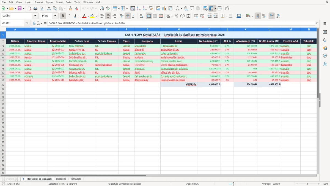
Task: Open Find and Replace
Action: coord(102,9)
